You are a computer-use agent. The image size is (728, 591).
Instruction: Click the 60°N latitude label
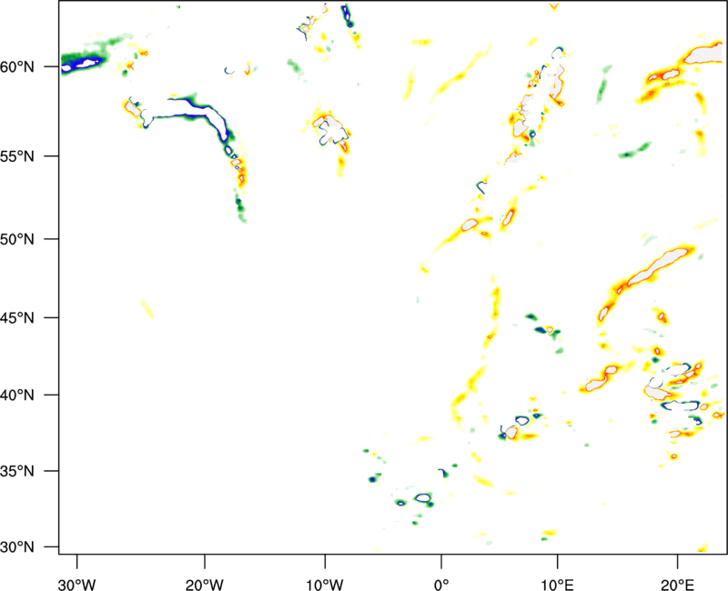17,66
